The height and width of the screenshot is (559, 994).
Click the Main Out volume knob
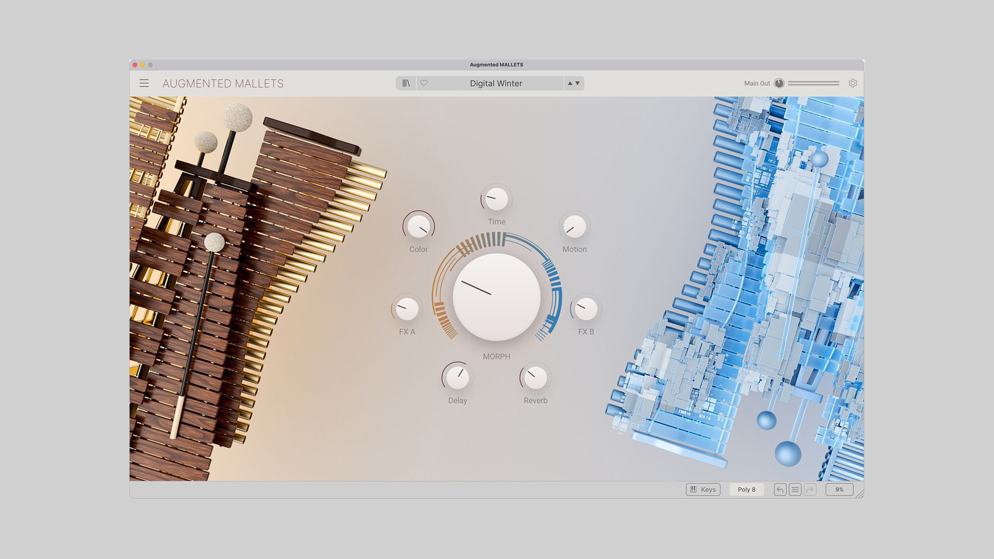click(x=779, y=83)
